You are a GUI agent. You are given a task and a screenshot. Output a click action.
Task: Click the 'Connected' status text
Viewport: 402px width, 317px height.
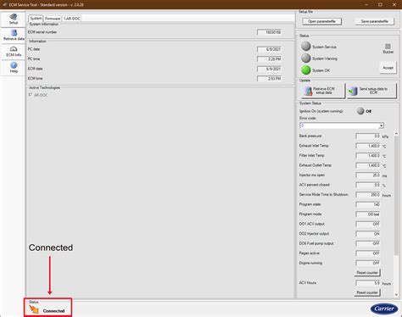pyautogui.click(x=53, y=311)
